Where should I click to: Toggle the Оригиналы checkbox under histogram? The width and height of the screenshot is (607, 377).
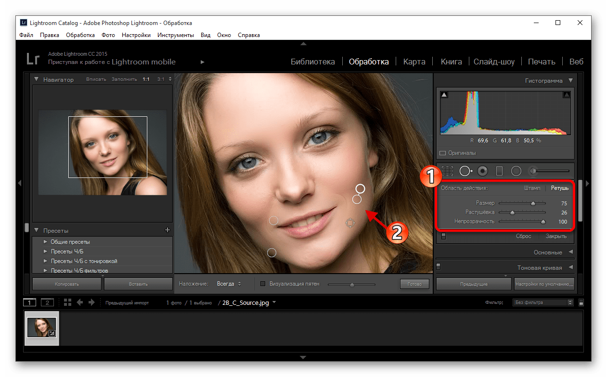[x=442, y=153]
